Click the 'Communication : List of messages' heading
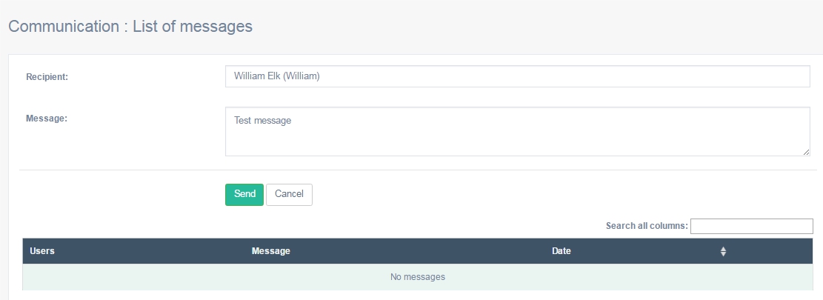The image size is (823, 300). (130, 26)
